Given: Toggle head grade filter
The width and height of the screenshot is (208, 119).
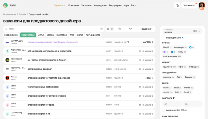Looking at the screenshot, I should [188, 92].
